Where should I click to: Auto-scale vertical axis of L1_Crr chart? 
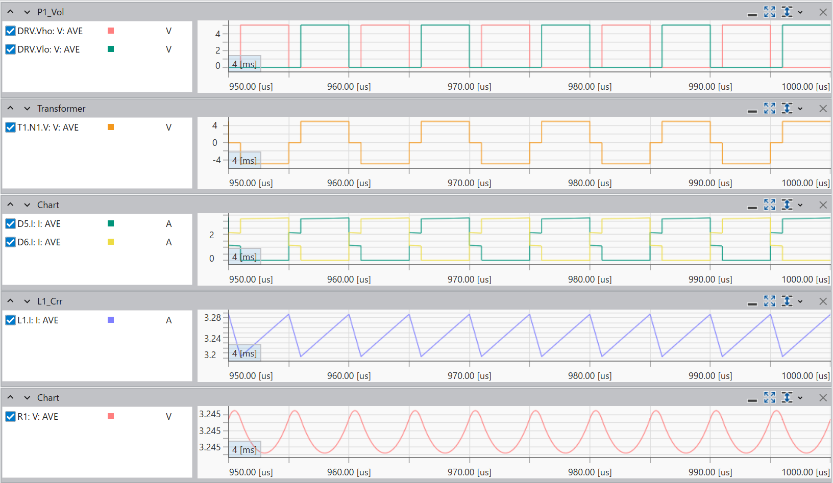[x=787, y=301]
